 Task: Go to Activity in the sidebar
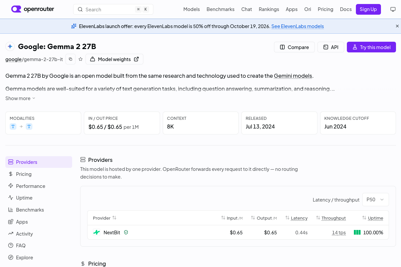click(39, 234)
